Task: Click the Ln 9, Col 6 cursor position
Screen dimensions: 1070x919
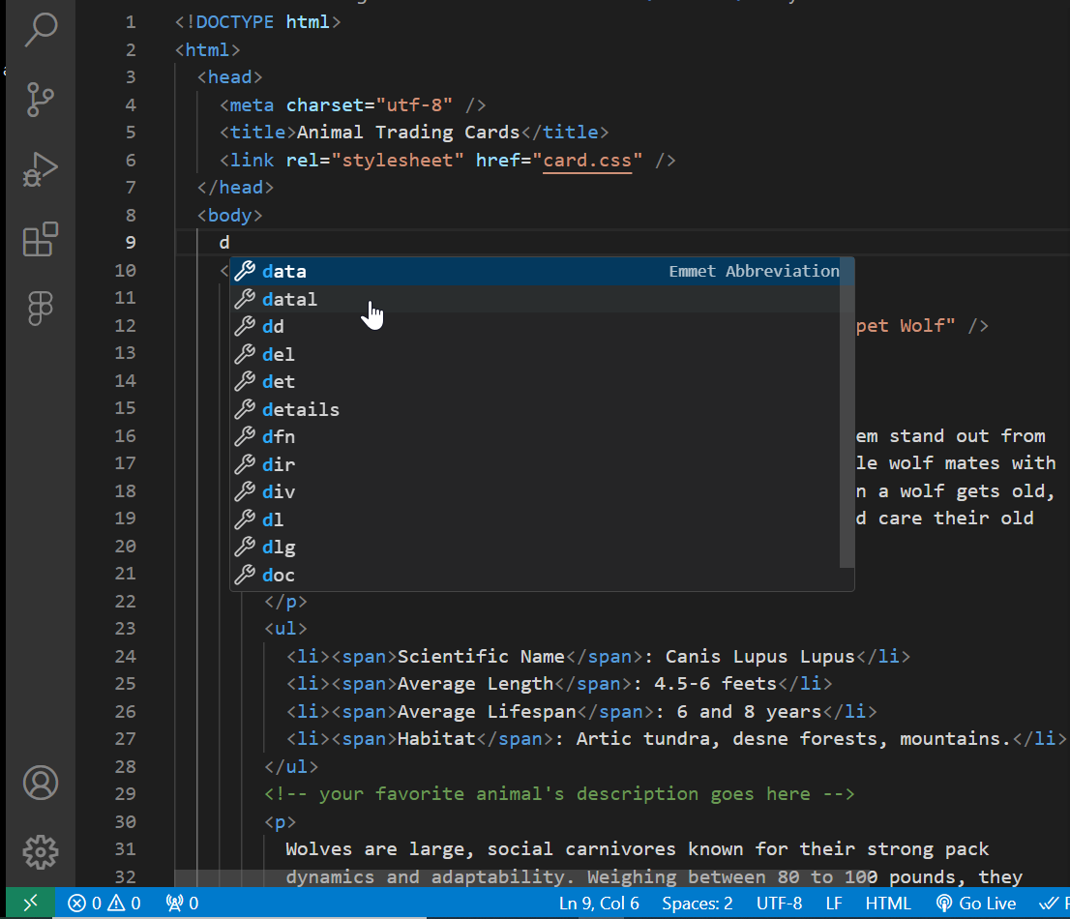Action: click(599, 904)
